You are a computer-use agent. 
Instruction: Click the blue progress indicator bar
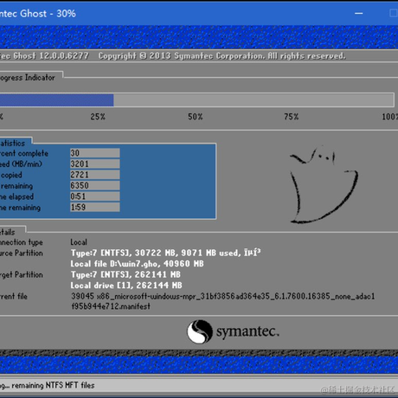(x=56, y=100)
